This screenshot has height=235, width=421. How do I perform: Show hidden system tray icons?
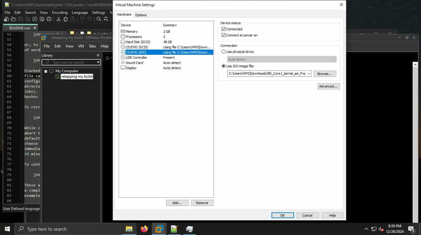(366, 229)
